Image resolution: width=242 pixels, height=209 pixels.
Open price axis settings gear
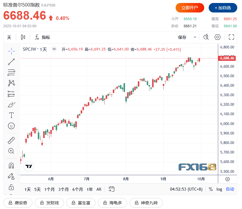point(227,179)
